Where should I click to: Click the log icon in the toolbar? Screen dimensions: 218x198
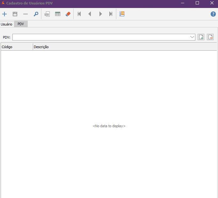pyautogui.click(x=122, y=14)
